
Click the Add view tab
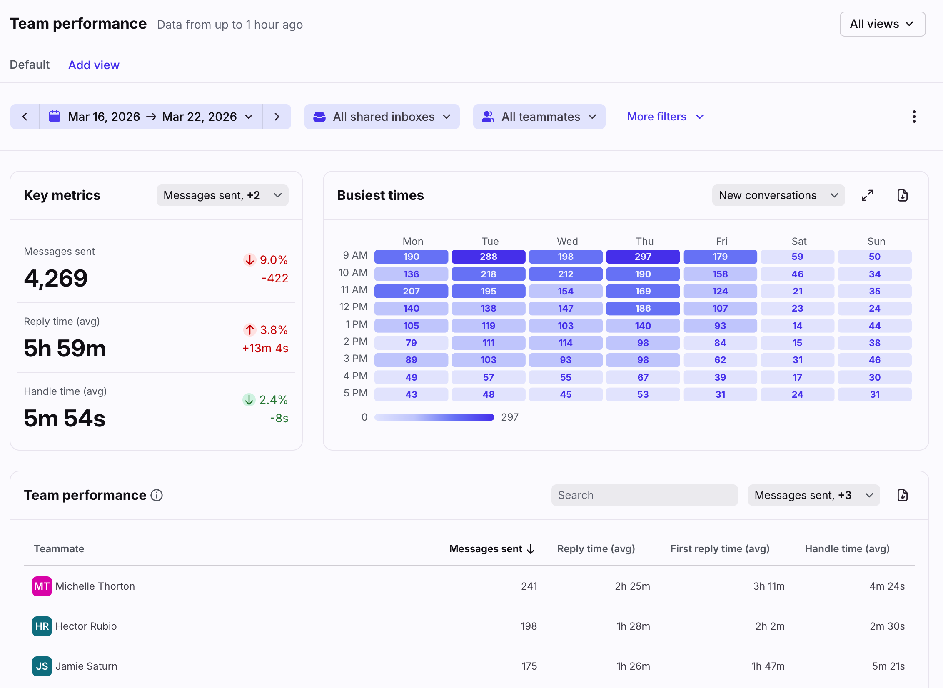tap(94, 65)
